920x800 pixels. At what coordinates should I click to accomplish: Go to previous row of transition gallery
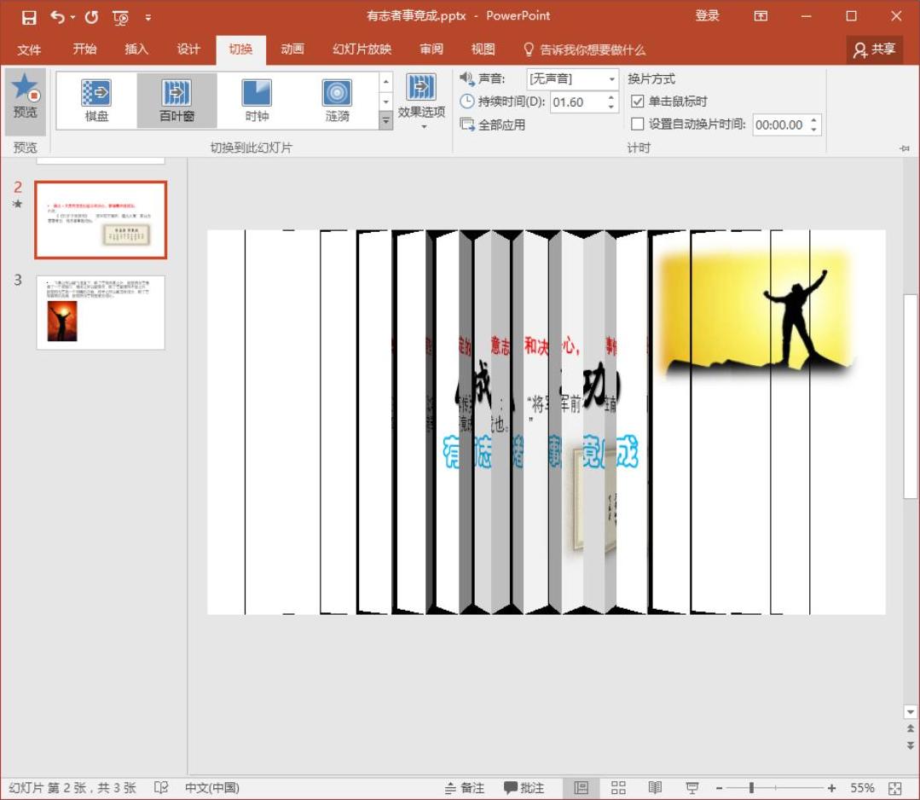[x=385, y=82]
